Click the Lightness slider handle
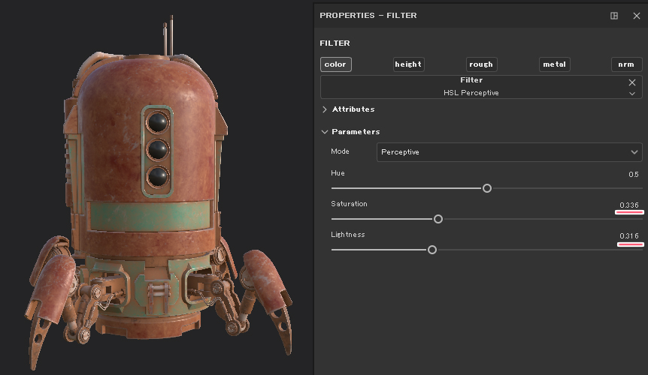The height and width of the screenshot is (375, 648). [432, 250]
